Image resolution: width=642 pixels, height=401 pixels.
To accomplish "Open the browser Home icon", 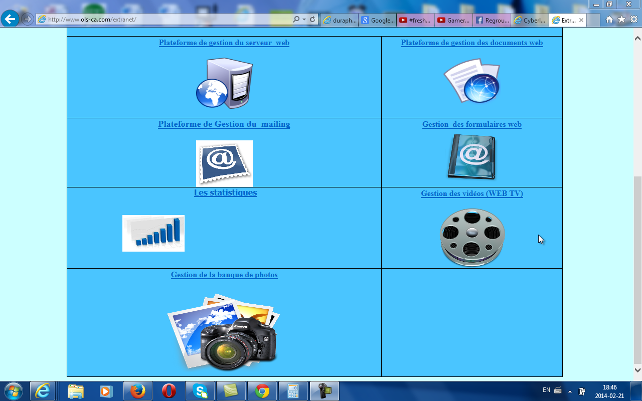I will pos(609,20).
